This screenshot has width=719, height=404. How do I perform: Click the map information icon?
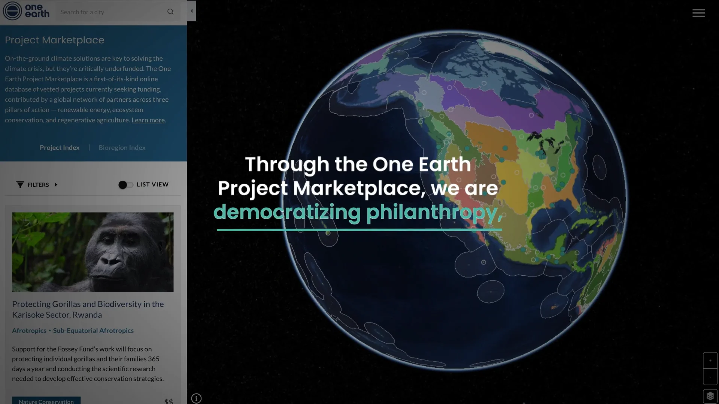[x=196, y=398]
